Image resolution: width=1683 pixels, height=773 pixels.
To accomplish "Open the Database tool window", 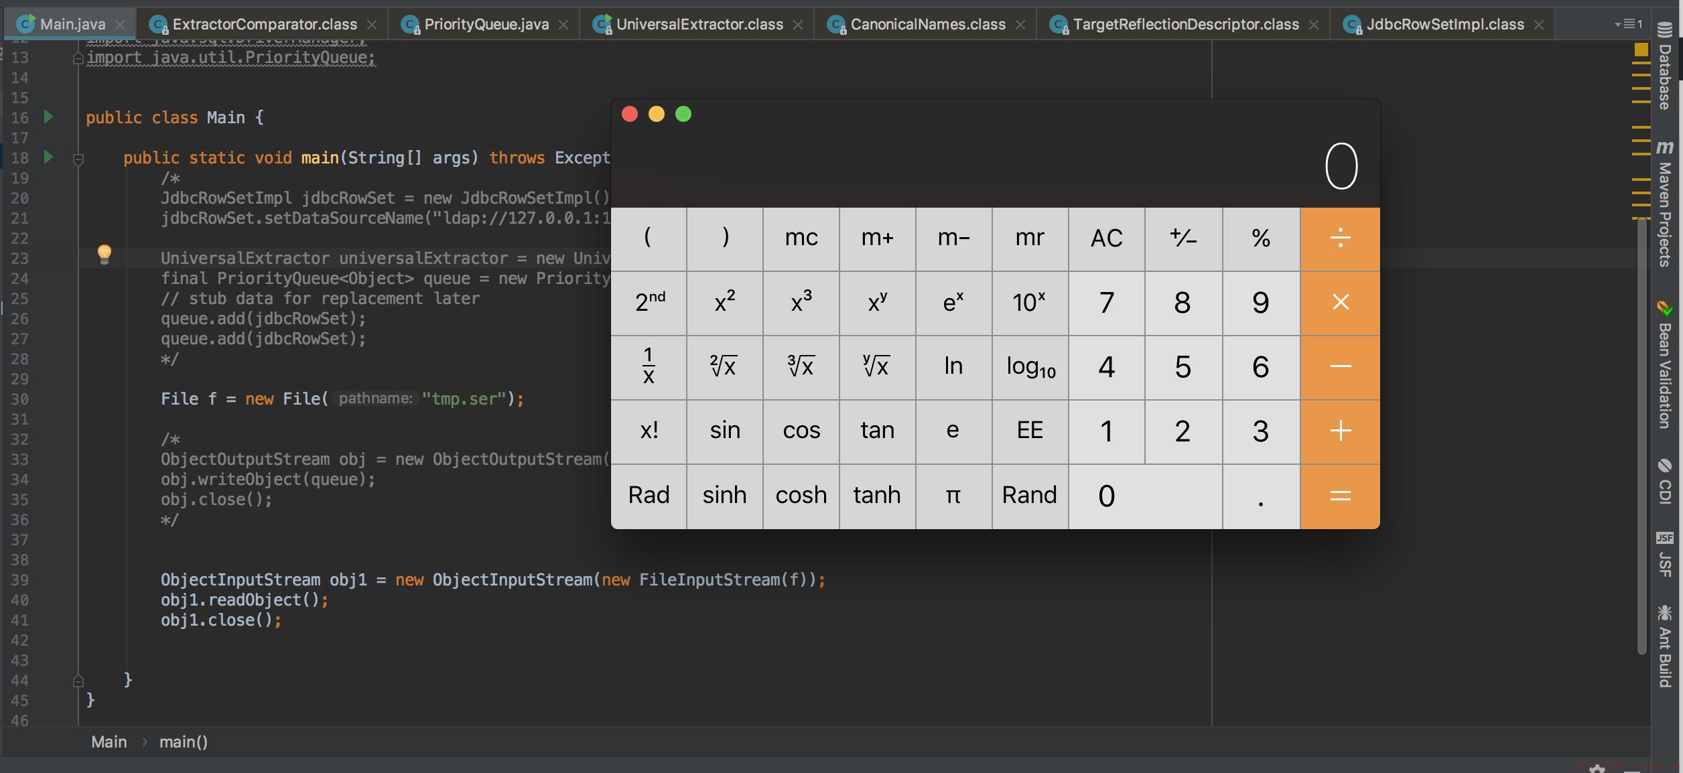I will click(x=1665, y=66).
